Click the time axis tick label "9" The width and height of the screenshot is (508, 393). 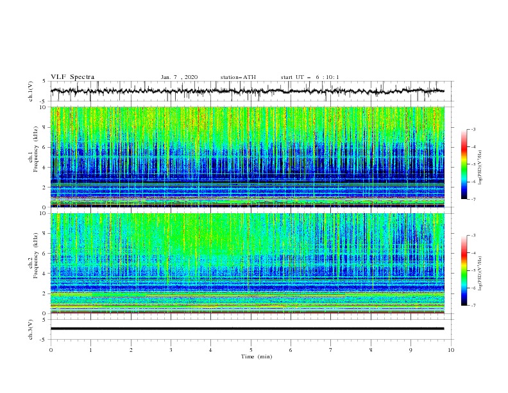click(x=411, y=350)
